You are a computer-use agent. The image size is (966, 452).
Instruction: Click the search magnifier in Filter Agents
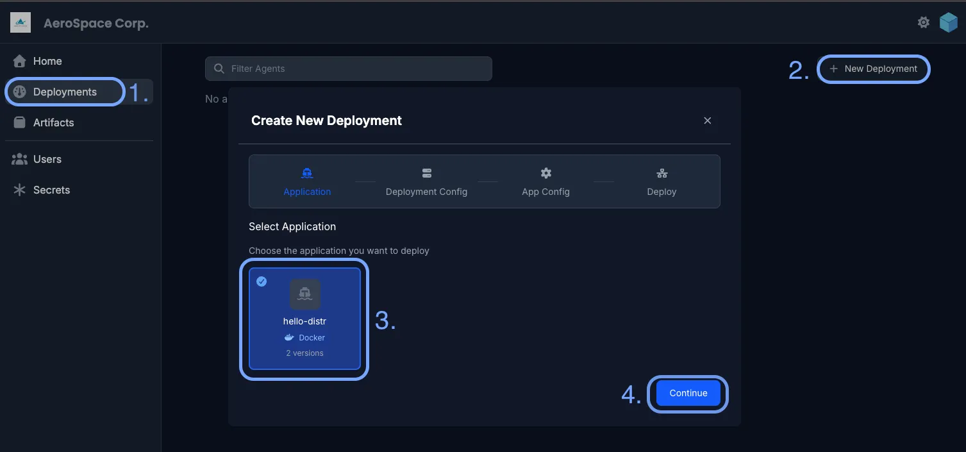click(219, 69)
